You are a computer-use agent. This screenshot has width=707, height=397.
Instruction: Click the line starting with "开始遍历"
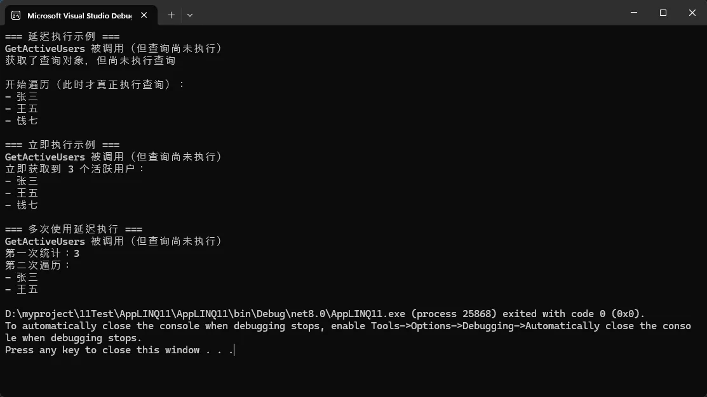(95, 85)
